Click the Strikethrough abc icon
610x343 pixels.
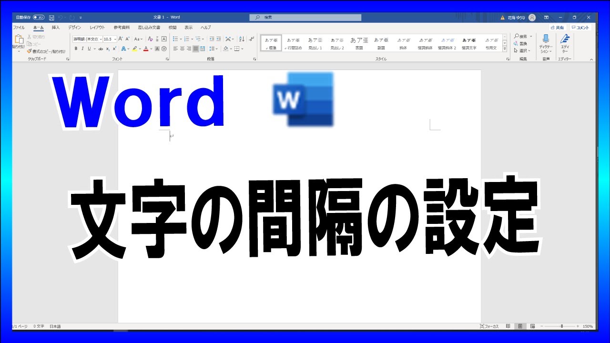pos(101,49)
